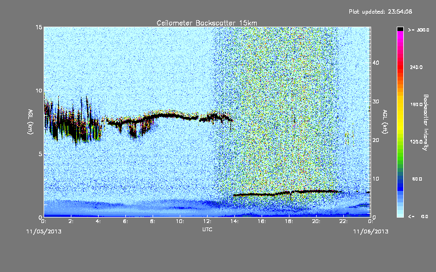Screen dimensions: 436x272
Task: Click the 6: hour tick on the time axis
Action: (x=126, y=221)
